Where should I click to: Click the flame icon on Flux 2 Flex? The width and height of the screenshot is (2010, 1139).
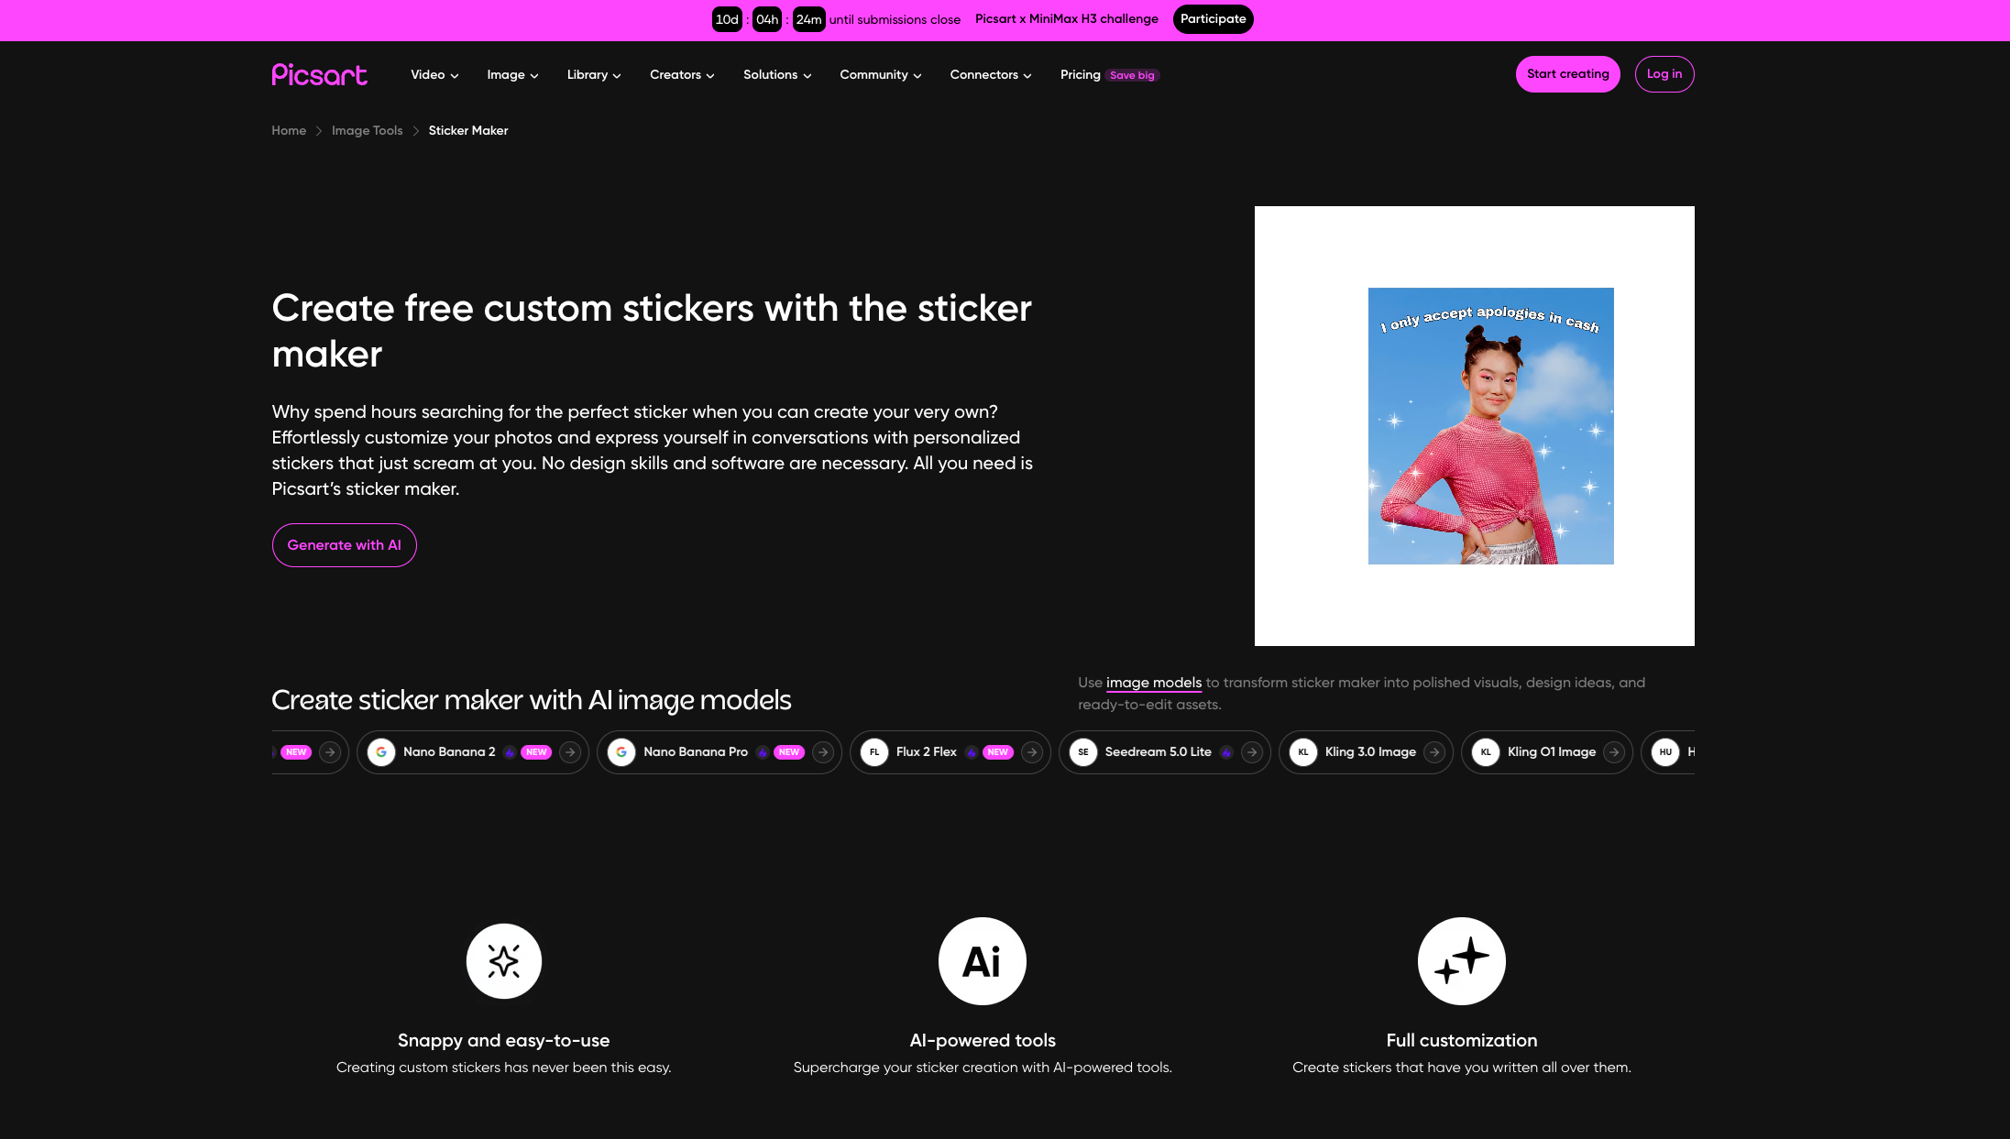pos(972,752)
